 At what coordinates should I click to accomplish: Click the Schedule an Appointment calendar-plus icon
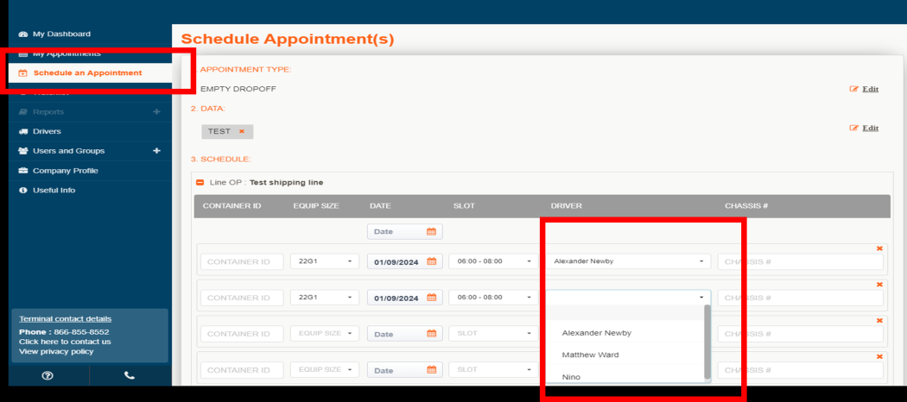[x=23, y=73]
